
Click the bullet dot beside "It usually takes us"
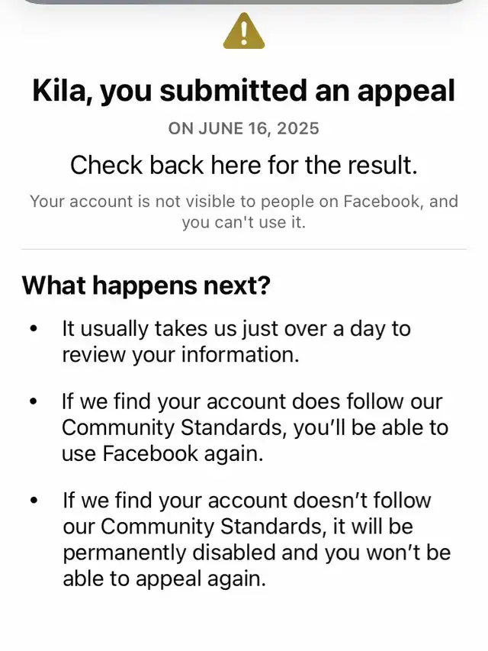[33, 330]
